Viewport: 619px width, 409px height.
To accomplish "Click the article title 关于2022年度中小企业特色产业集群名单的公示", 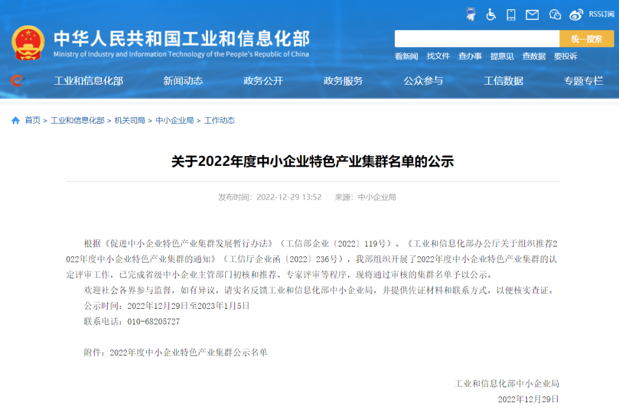I will pyautogui.click(x=312, y=161).
